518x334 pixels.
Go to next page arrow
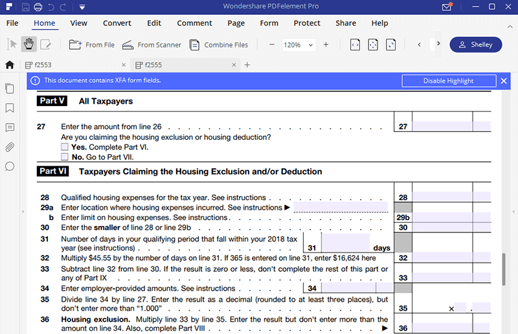[438, 43]
